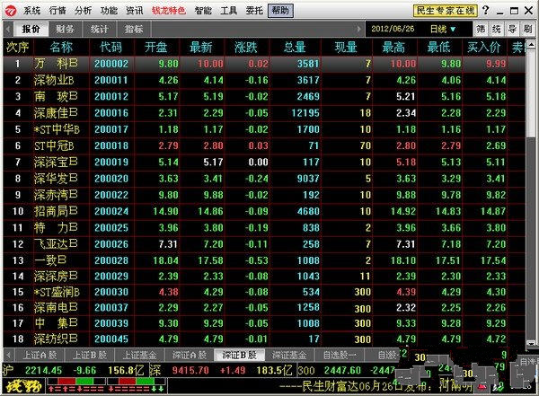
Task: Select the 上证A股 market tab
Action: [x=40, y=355]
